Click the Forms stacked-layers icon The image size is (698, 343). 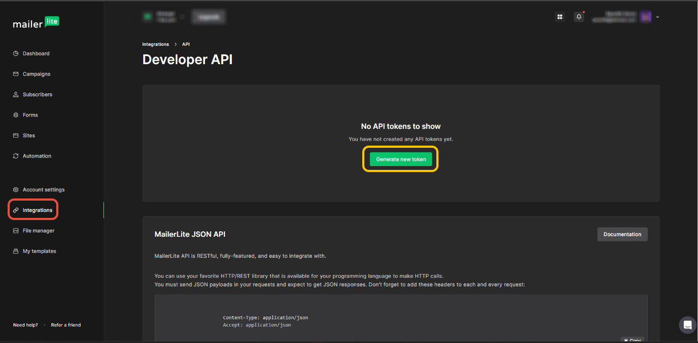[x=16, y=115]
